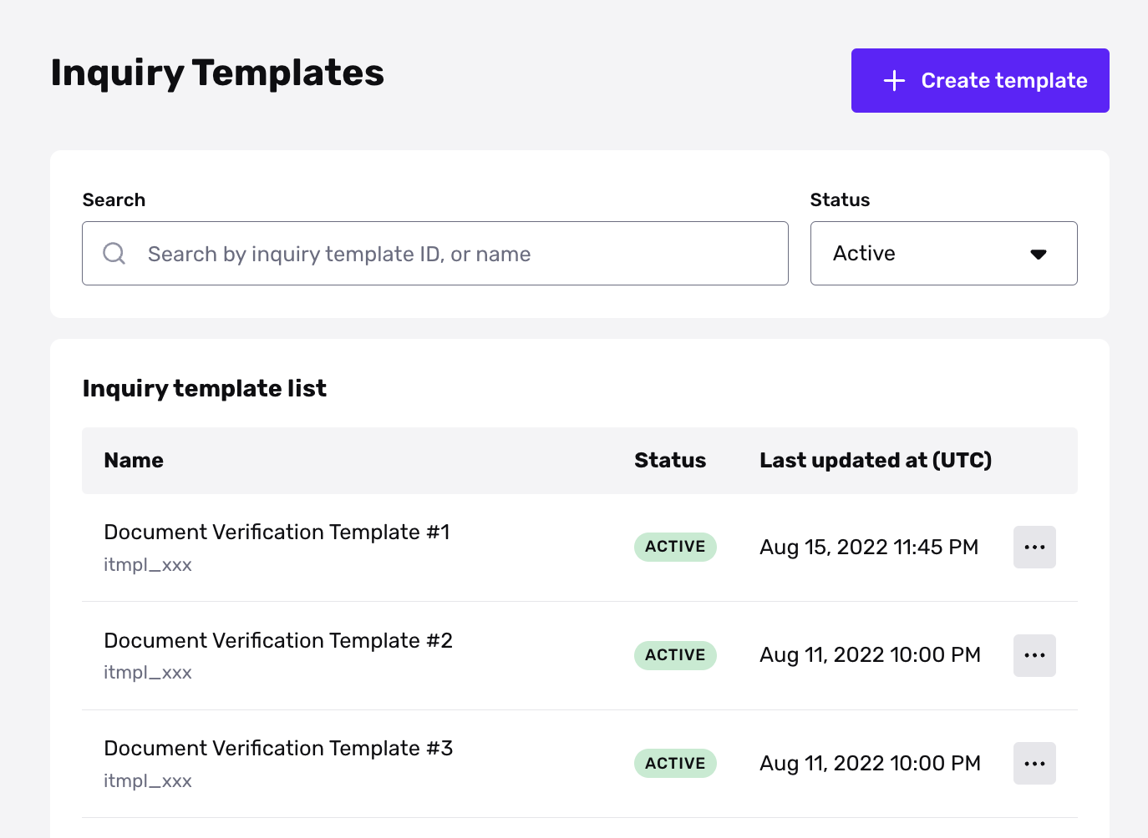
Task: Click the plus icon on Create template button
Action: 893,80
